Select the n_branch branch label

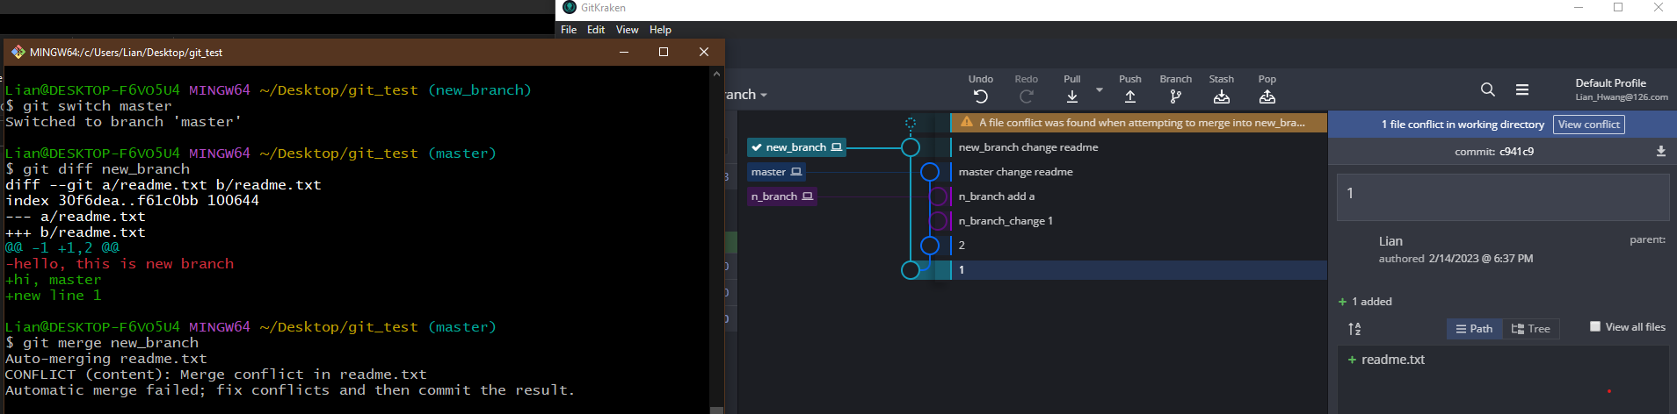781,196
